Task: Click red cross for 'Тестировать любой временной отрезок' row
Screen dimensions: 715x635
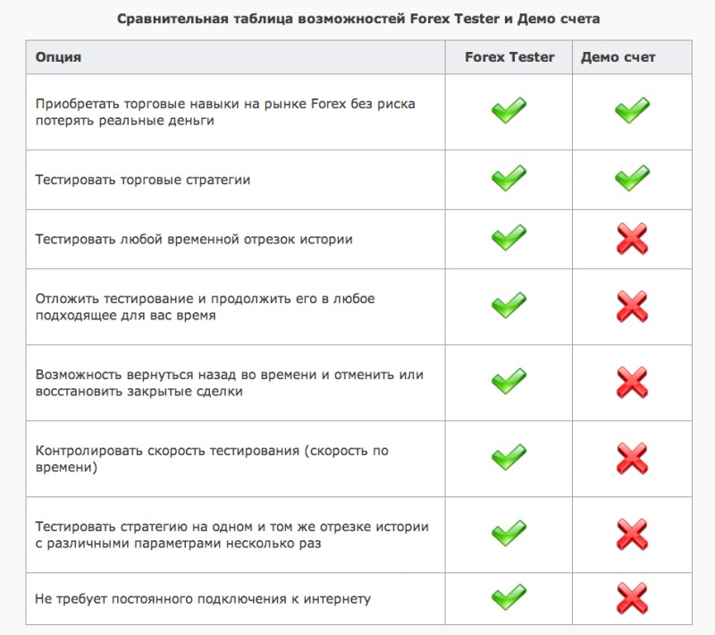Action: click(x=632, y=240)
